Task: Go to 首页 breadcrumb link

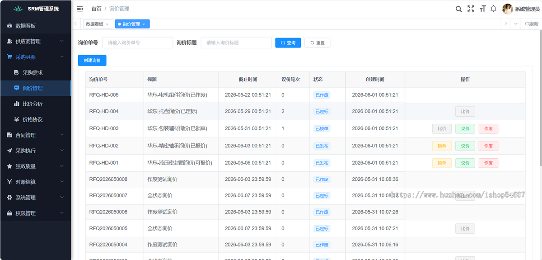Action: click(96, 9)
